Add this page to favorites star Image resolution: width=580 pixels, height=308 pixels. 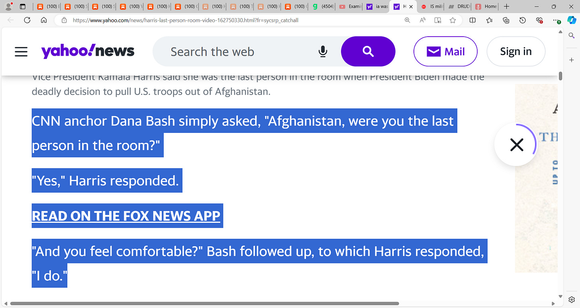pos(453,20)
